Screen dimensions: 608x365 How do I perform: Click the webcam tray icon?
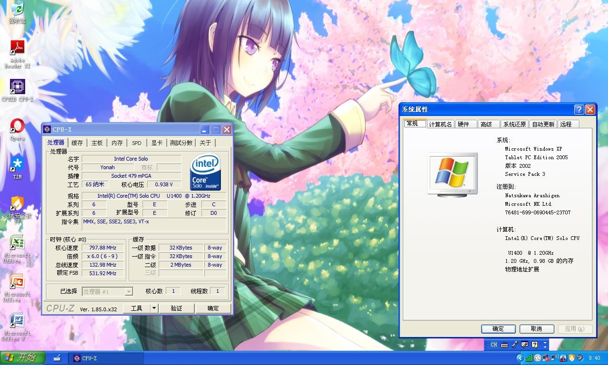click(580, 358)
